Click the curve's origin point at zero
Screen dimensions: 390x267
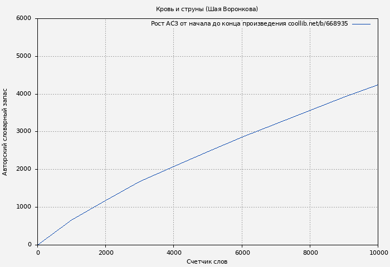point(38,244)
